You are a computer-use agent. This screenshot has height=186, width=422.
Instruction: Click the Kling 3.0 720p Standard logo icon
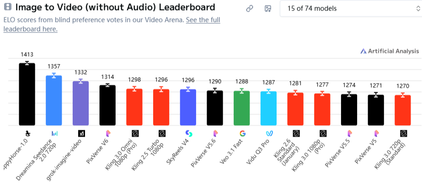point(403,133)
